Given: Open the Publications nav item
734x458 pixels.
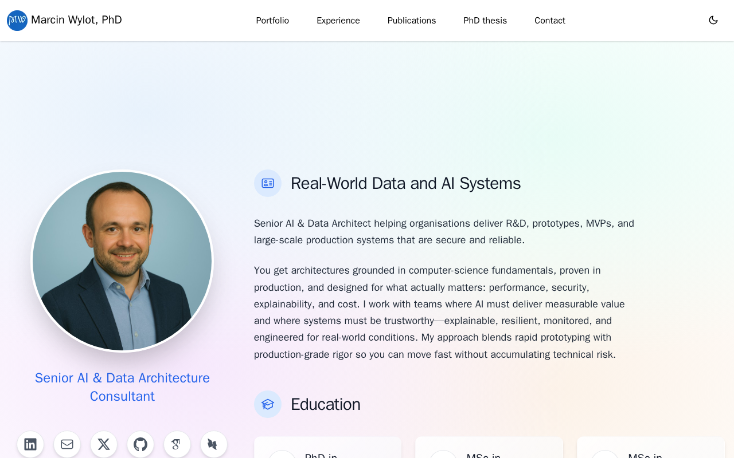Looking at the screenshot, I should click(x=412, y=21).
